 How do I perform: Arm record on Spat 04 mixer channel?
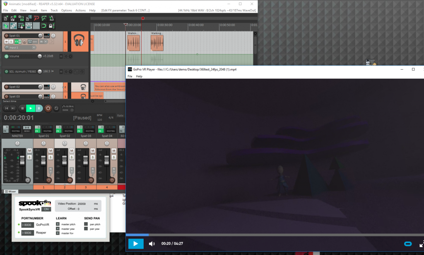[112, 180]
